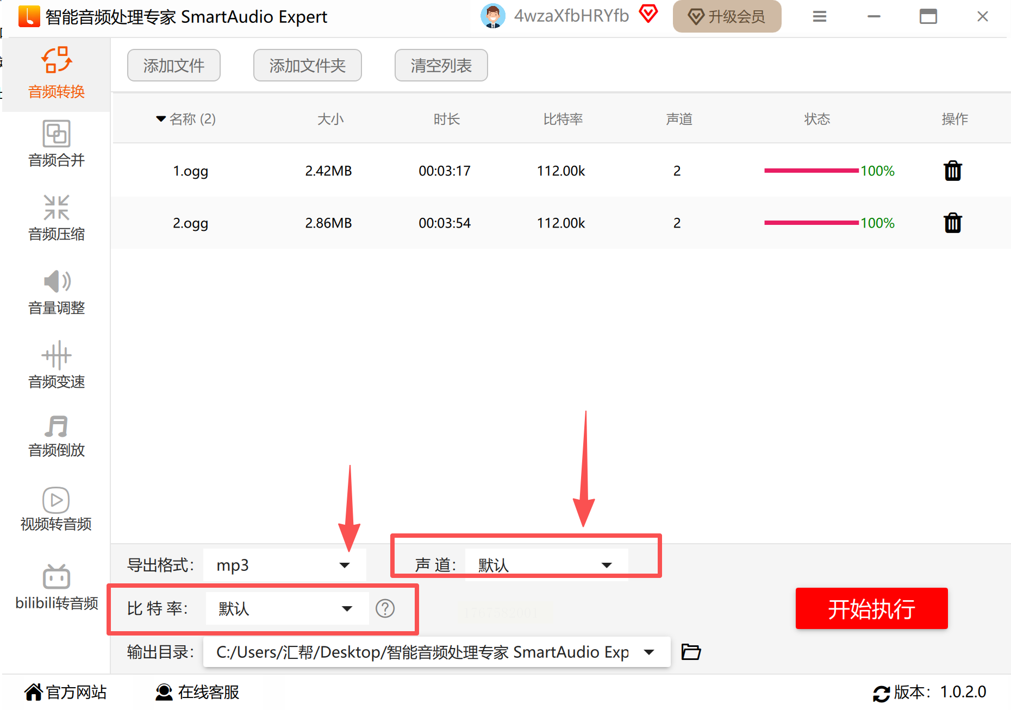Click 添加文件夹 to add a folder
Screen dimensions: 1011x717
click(x=308, y=65)
